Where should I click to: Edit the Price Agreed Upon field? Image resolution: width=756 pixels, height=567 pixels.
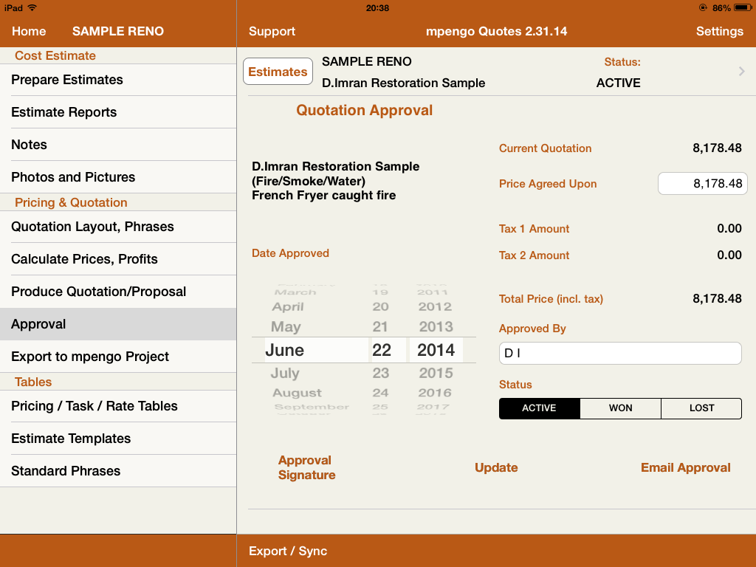point(702,184)
